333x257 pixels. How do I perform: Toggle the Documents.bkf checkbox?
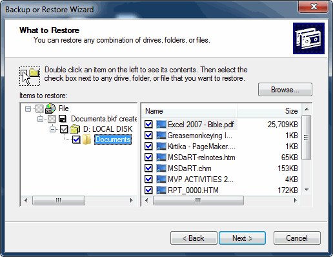[52, 119]
